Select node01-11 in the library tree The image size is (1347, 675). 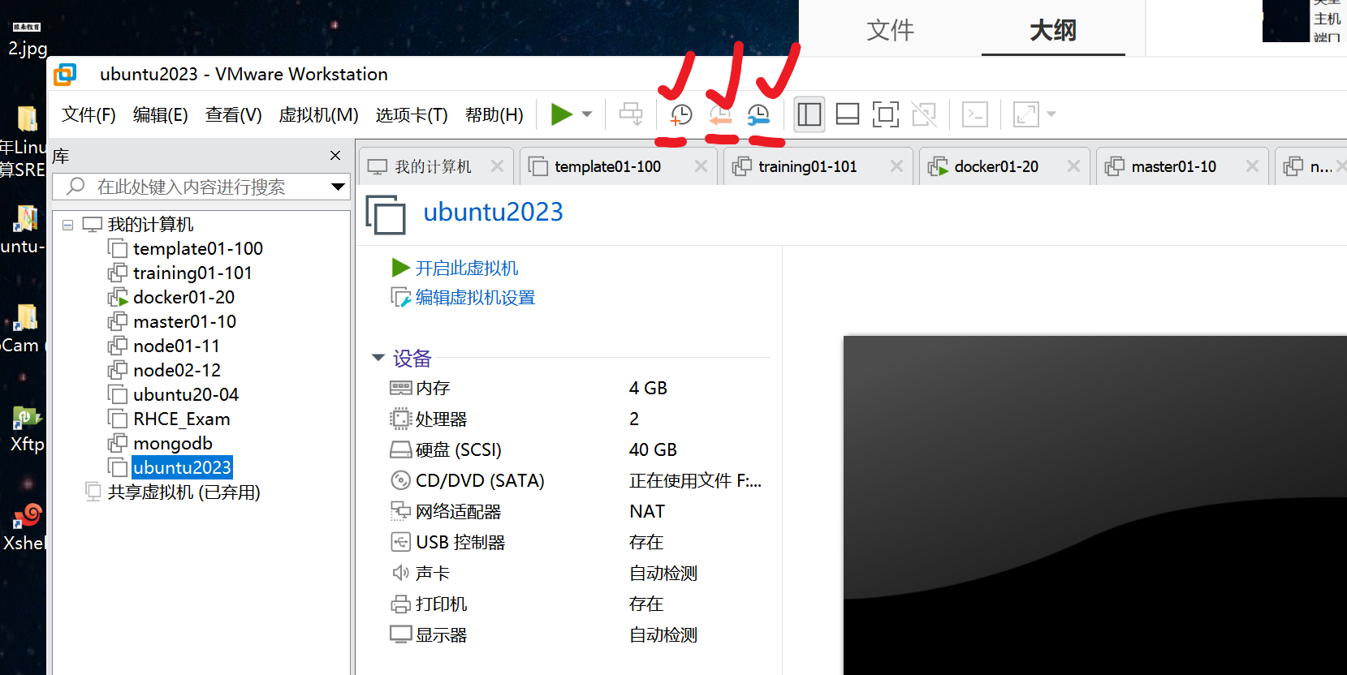click(x=176, y=346)
